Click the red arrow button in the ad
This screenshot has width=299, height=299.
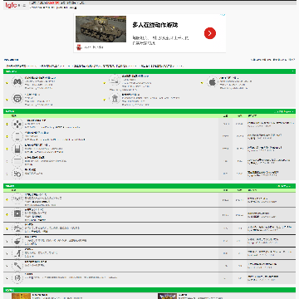pos(210,33)
